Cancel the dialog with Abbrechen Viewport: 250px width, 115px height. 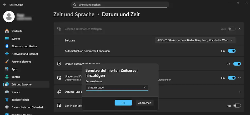click(145, 103)
